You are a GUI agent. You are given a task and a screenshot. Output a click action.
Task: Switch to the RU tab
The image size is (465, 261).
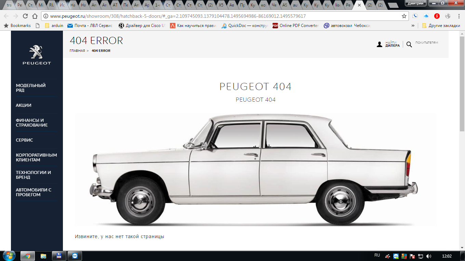[52, 5]
